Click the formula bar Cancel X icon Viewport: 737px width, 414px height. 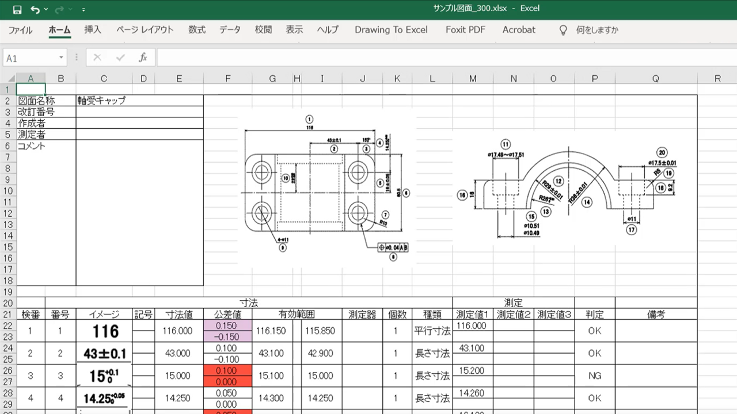click(x=97, y=57)
